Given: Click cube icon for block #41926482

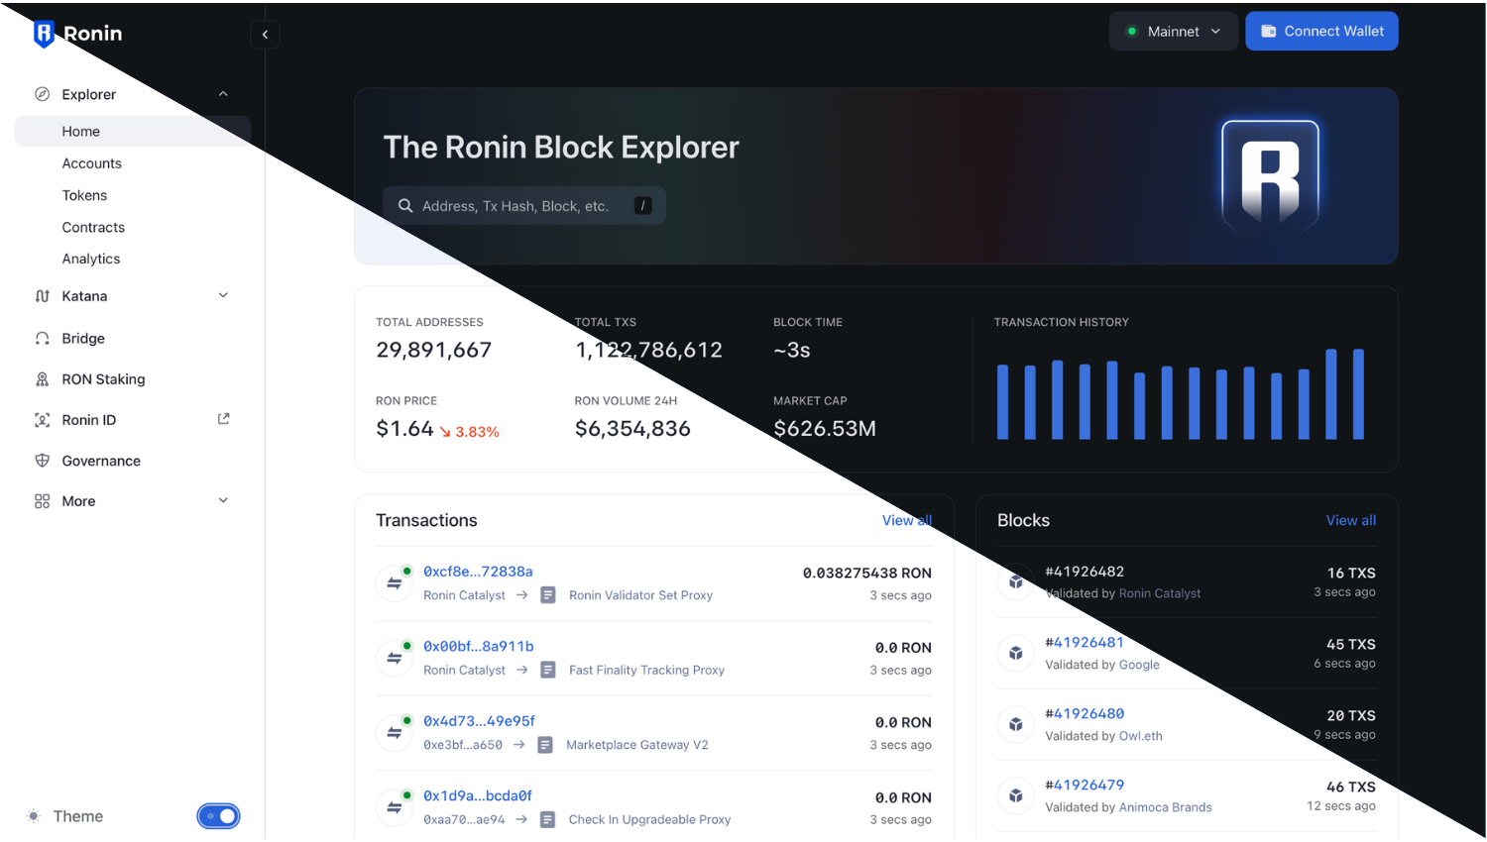Looking at the screenshot, I should 1016,581.
